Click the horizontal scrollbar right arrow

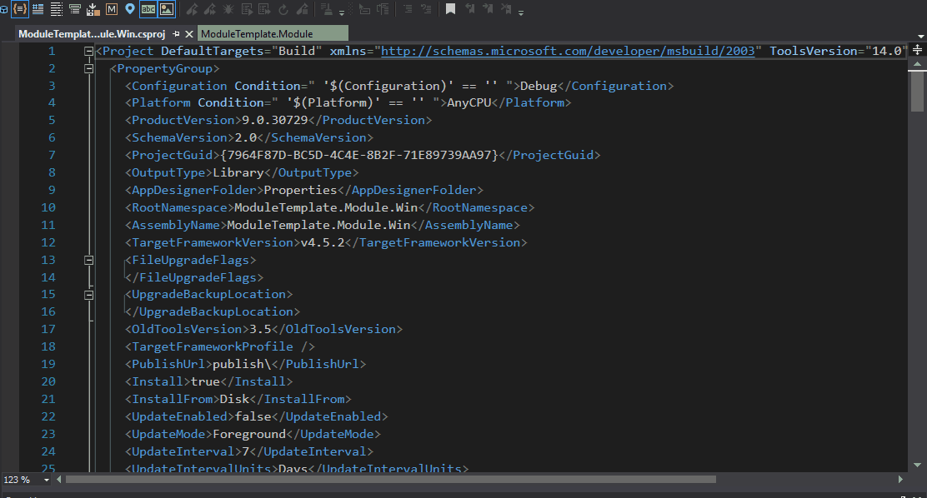coord(901,480)
